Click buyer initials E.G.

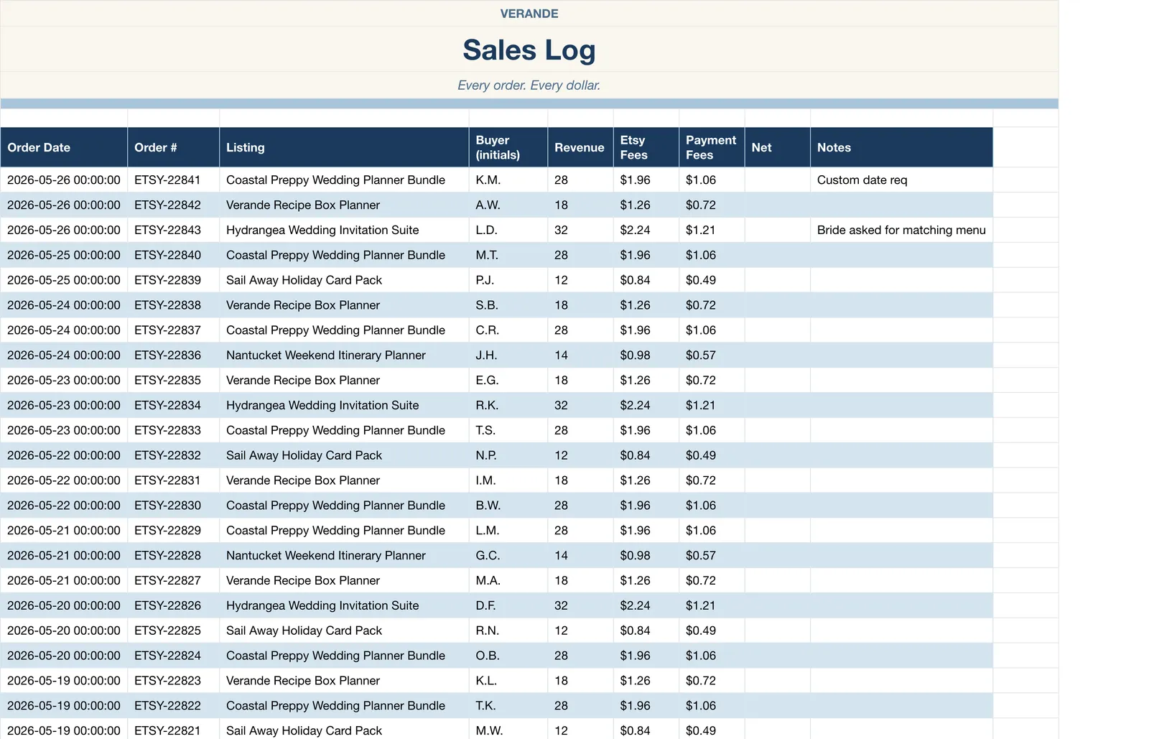[508, 380]
